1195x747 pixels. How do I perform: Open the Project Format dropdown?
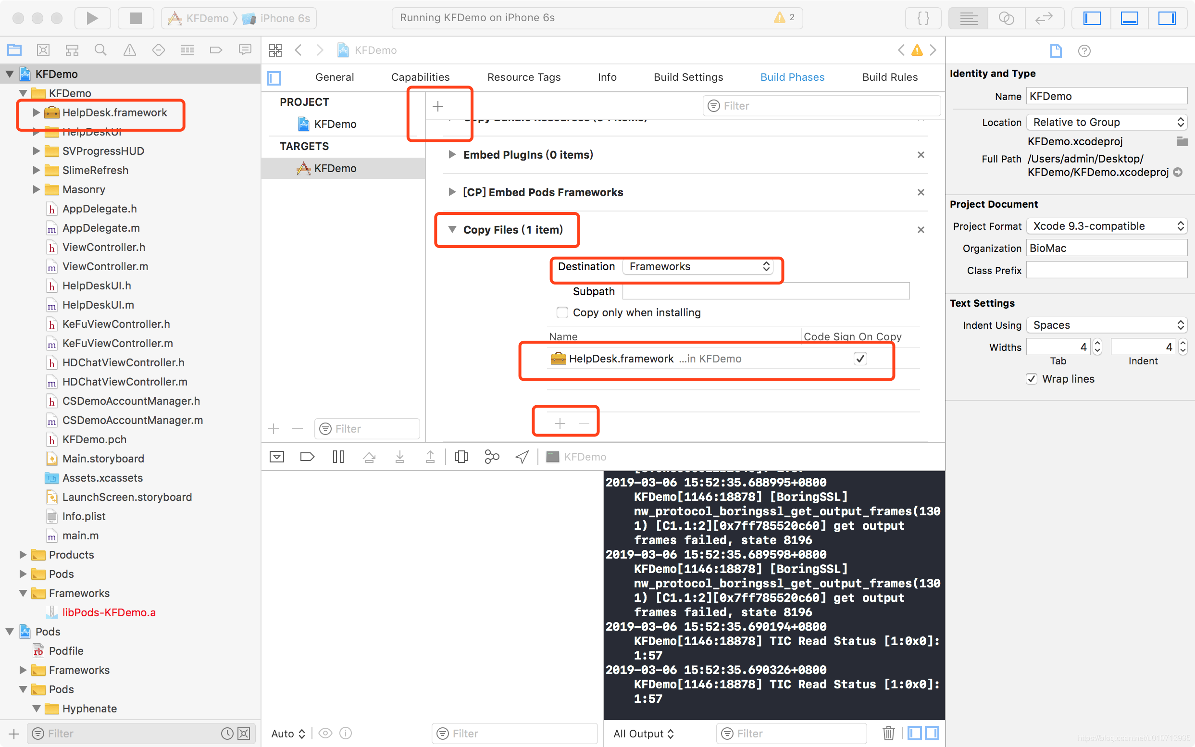point(1106,226)
